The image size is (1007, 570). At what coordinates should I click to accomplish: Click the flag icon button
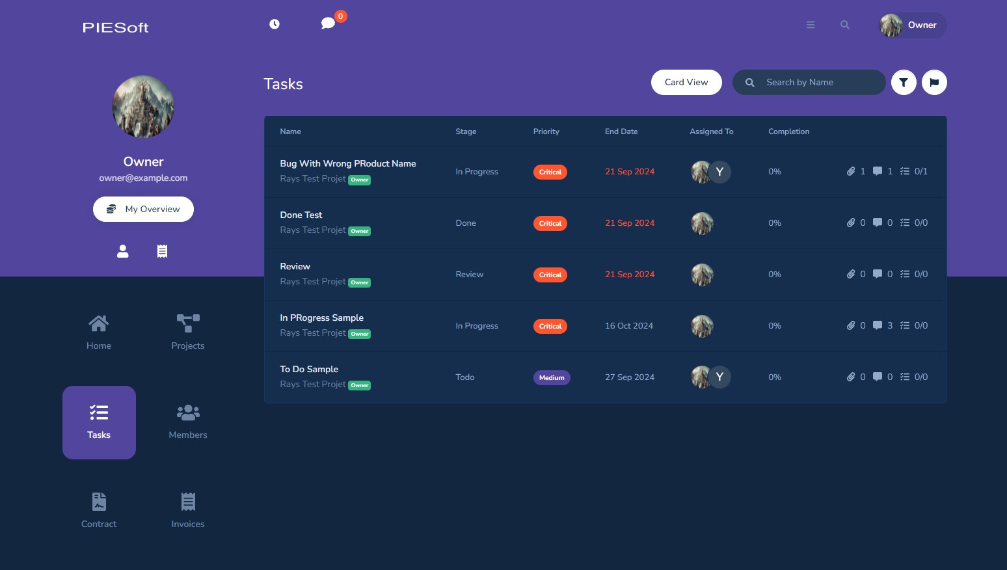tap(934, 83)
